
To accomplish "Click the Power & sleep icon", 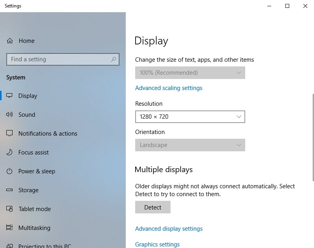I will tap(9, 171).
